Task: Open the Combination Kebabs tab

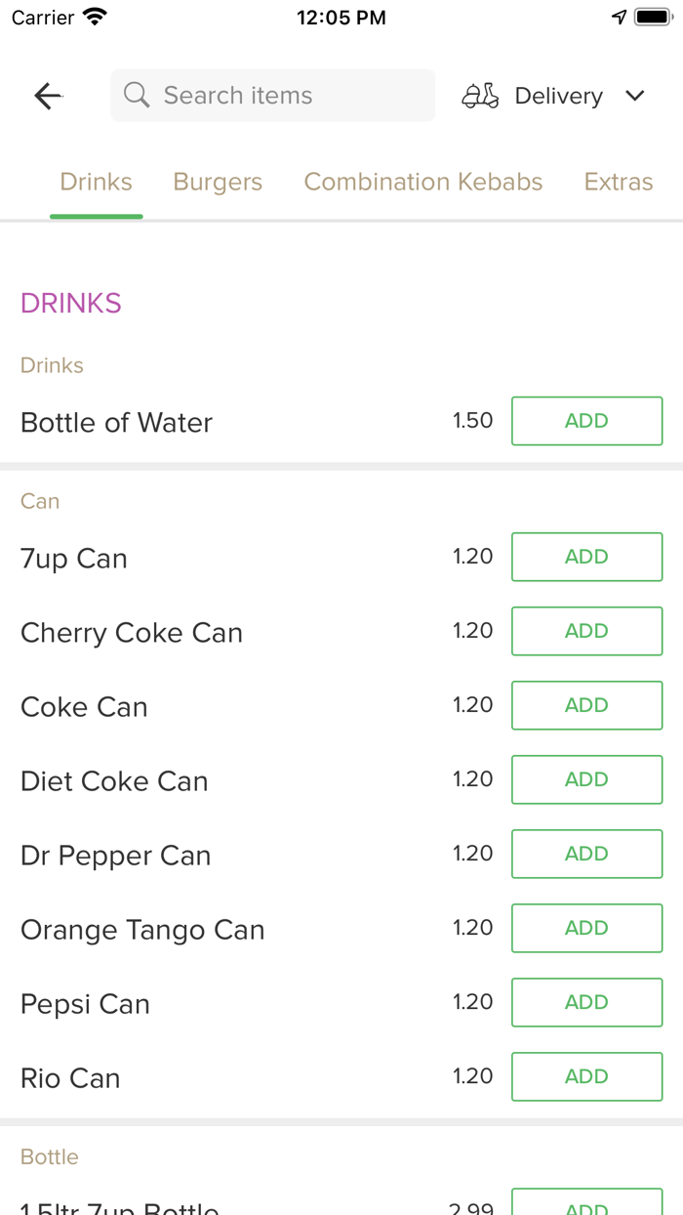Action: point(423,182)
